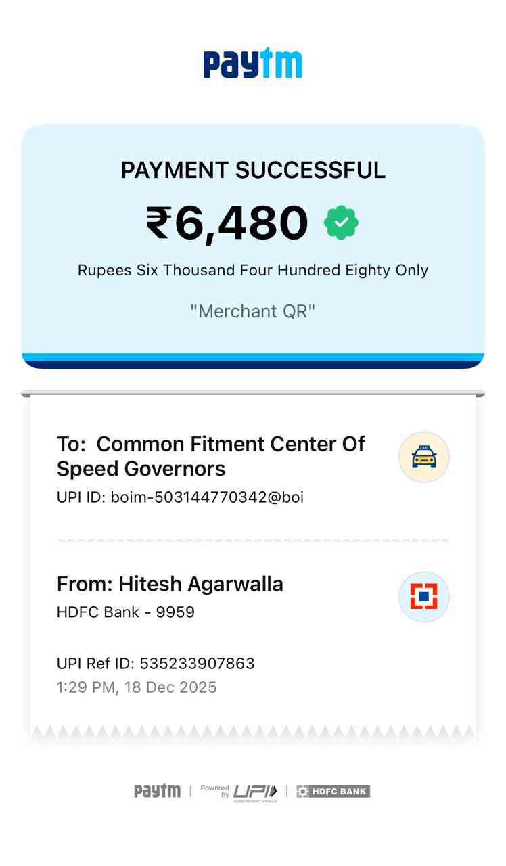Tap the zigzag torn edge of the receipt
The height and width of the screenshot is (866, 506).
(x=253, y=731)
